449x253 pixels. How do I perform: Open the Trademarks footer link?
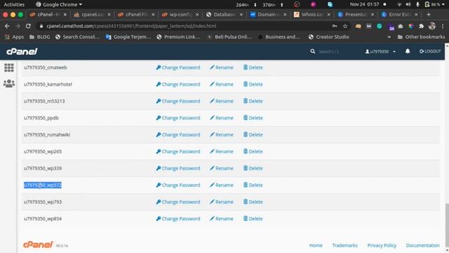pyautogui.click(x=344, y=245)
